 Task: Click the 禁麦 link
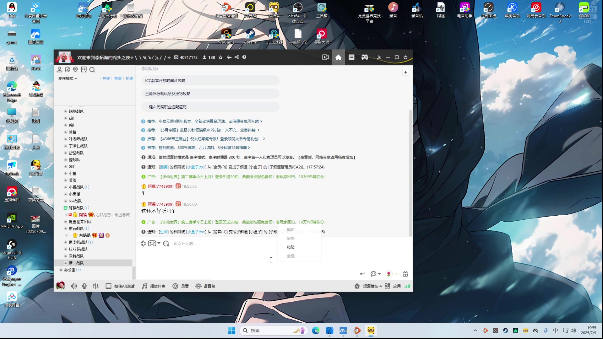pyautogui.click(x=118, y=78)
